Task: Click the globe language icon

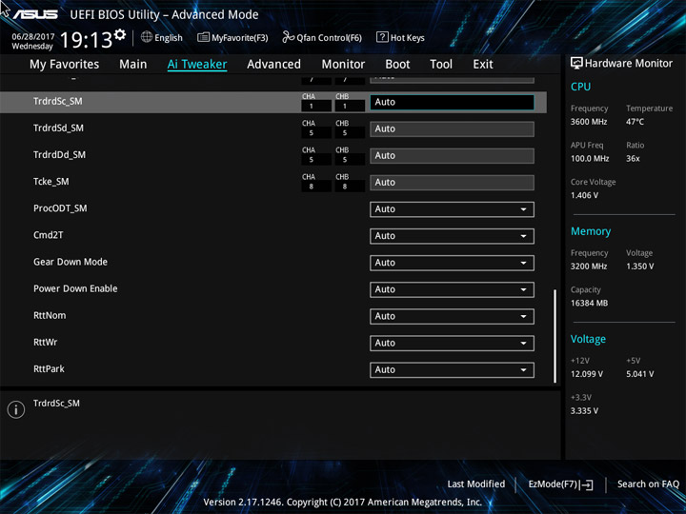Action: pos(147,37)
